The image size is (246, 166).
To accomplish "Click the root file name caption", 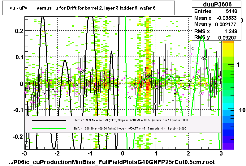I will point(112,162).
